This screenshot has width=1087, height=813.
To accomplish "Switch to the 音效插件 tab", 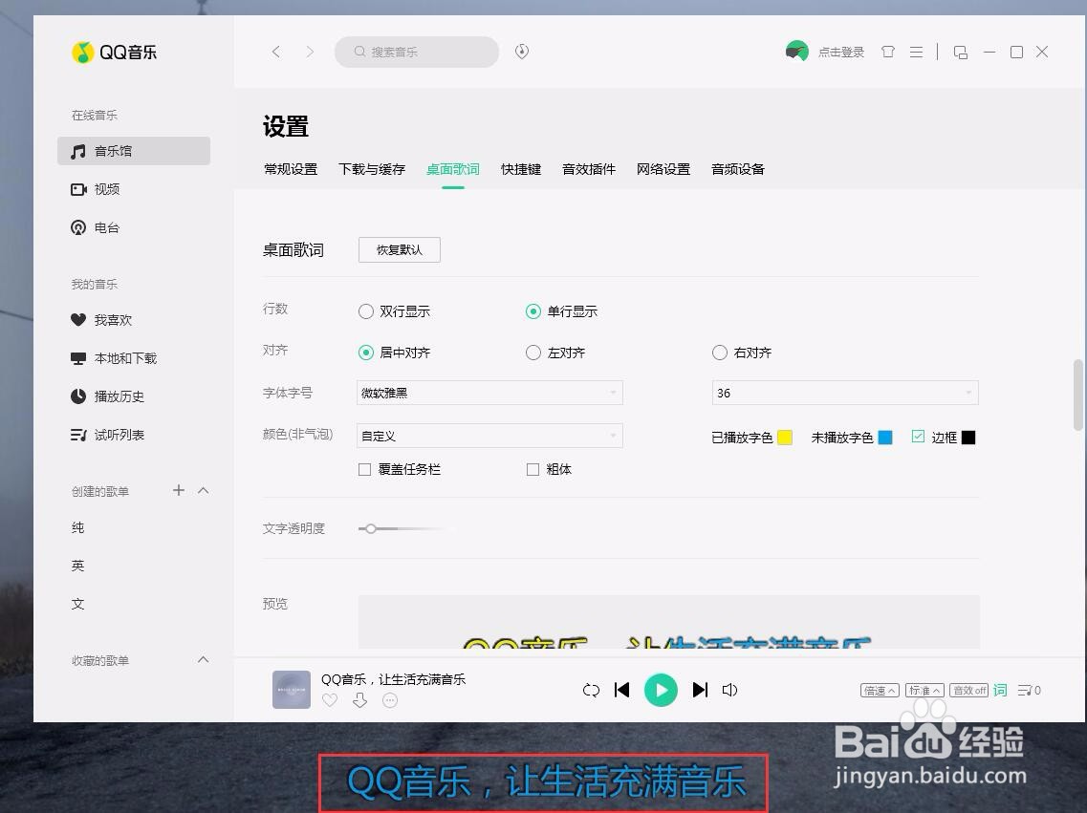I will 588,168.
